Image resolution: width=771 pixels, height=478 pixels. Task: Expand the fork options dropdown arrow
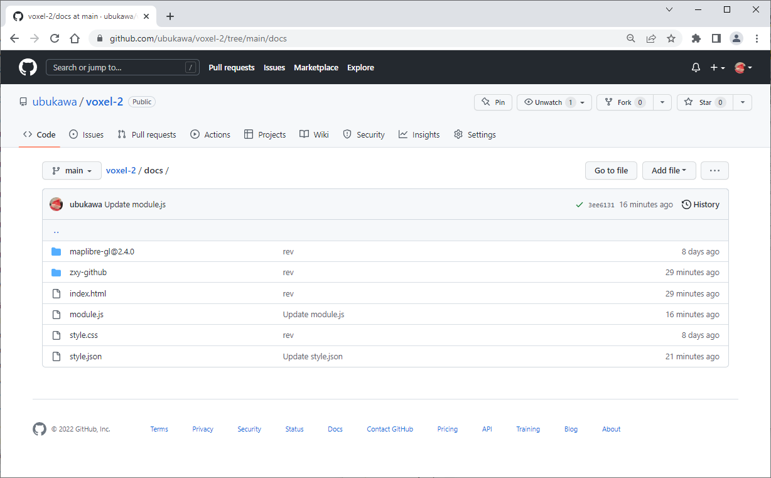[662, 102]
